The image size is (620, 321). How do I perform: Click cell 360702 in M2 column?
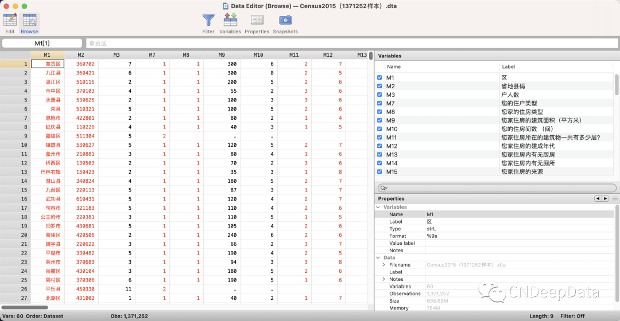pos(81,64)
